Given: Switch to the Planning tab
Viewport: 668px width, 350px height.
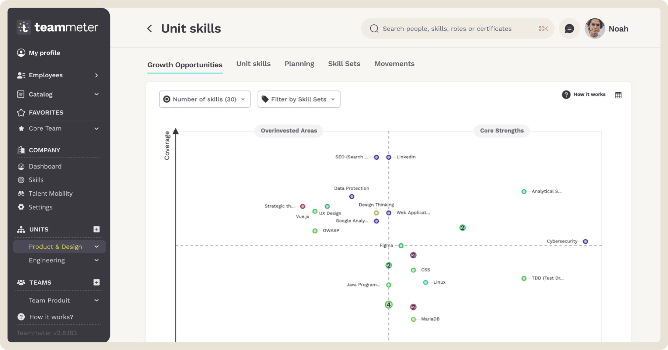Looking at the screenshot, I should click(299, 64).
